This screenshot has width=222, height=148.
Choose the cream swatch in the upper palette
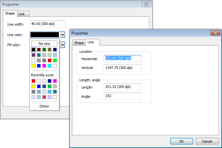point(33,60)
